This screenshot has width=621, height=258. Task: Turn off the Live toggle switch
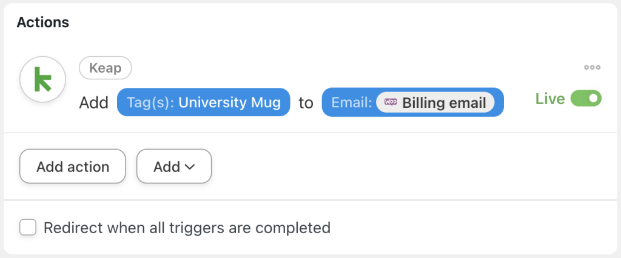586,98
